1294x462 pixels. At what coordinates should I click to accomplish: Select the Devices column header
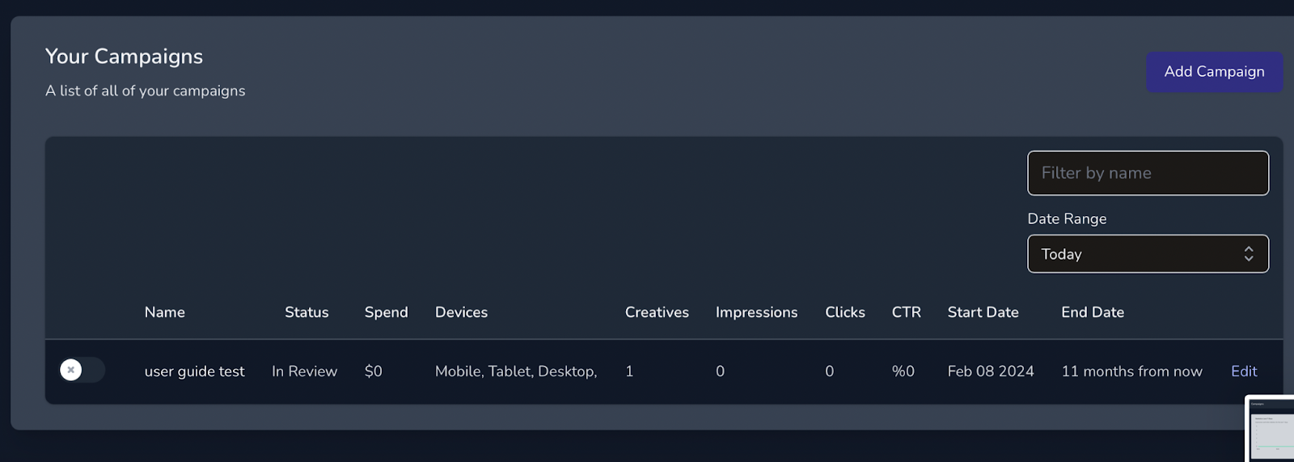[461, 312]
